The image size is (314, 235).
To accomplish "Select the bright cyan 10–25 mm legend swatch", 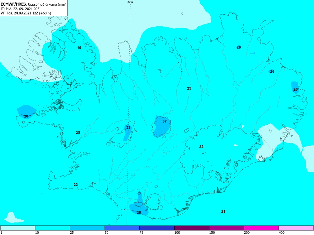I will pos(52,228).
